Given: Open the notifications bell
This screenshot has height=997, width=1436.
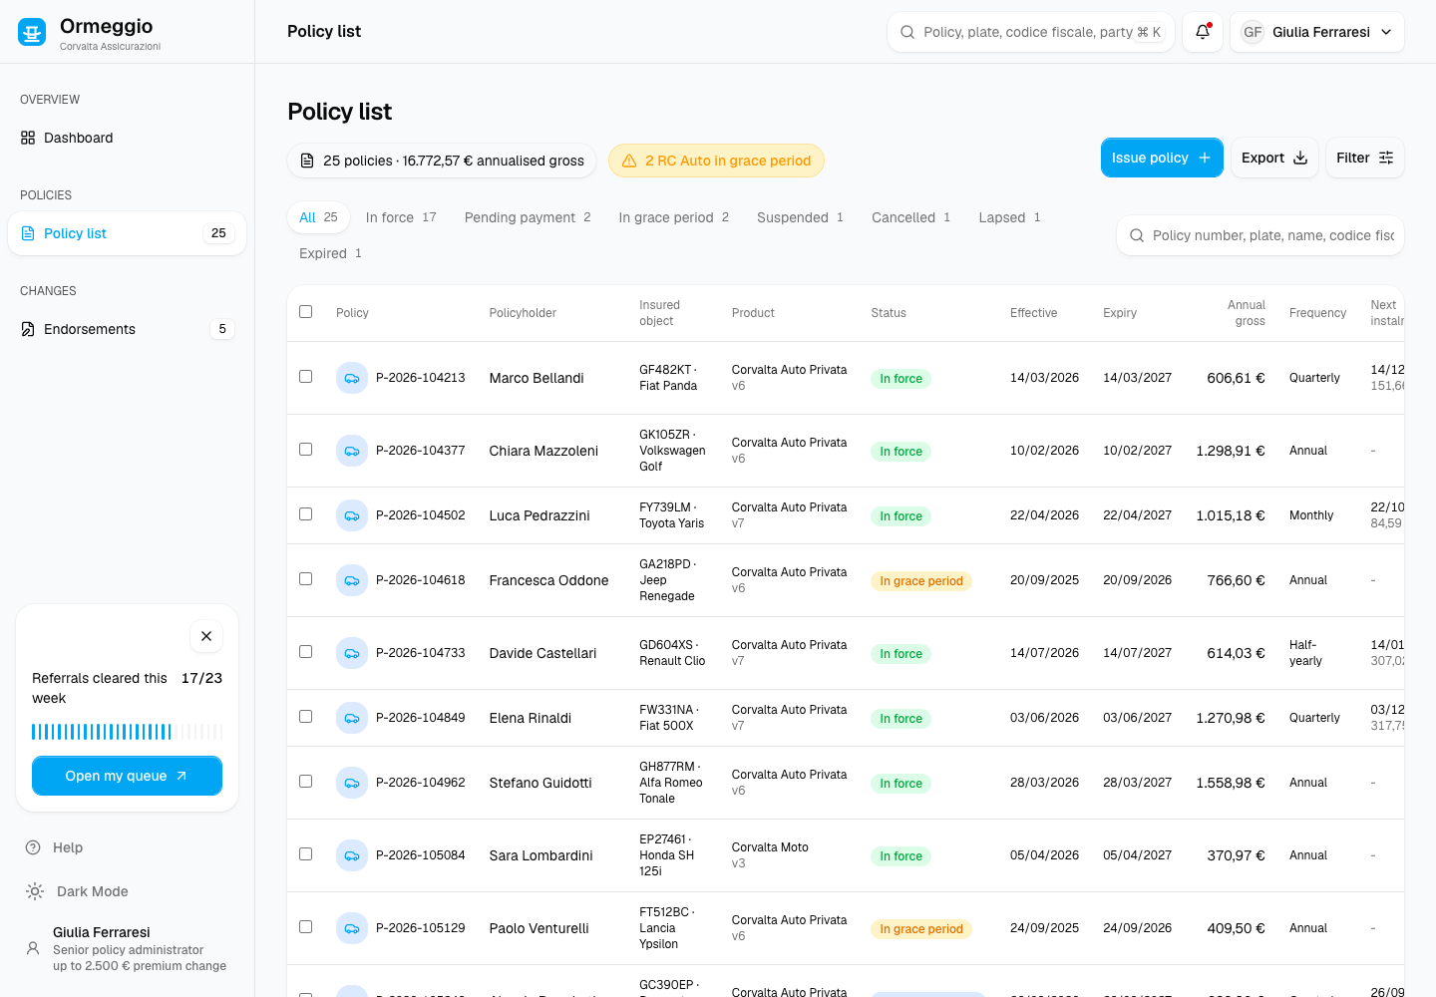Looking at the screenshot, I should click(1203, 32).
